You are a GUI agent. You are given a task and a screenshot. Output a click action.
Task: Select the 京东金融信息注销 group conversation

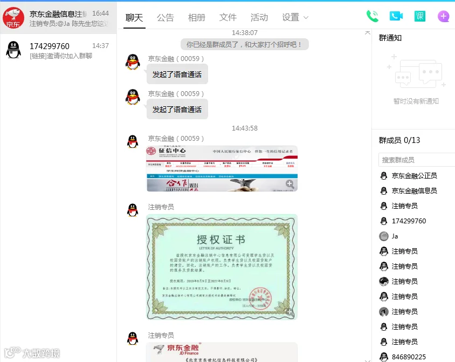click(x=58, y=18)
